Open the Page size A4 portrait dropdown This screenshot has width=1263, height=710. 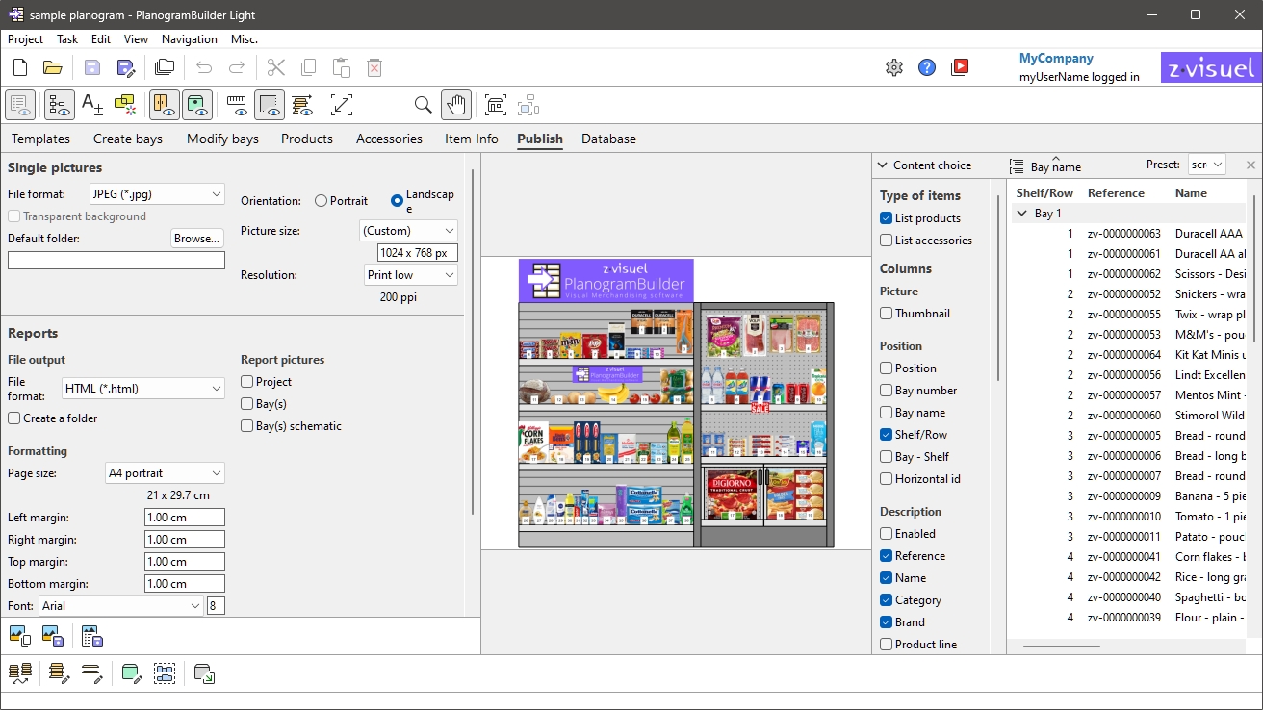(165, 473)
